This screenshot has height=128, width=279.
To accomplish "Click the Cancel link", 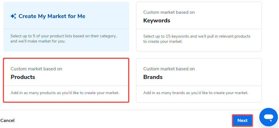I will [x=8, y=121].
